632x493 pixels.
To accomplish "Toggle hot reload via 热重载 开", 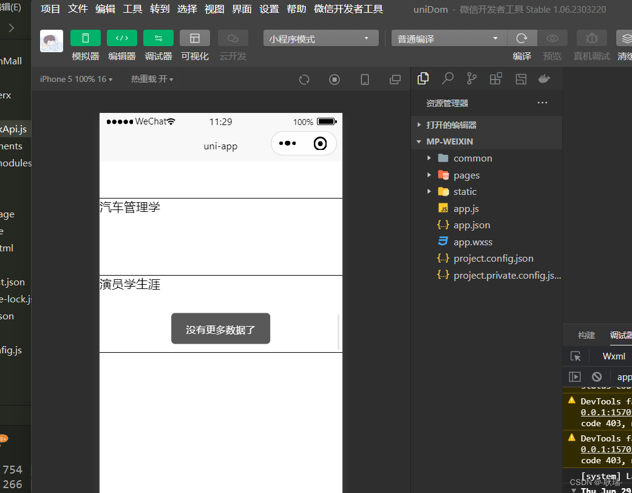I will click(x=151, y=79).
